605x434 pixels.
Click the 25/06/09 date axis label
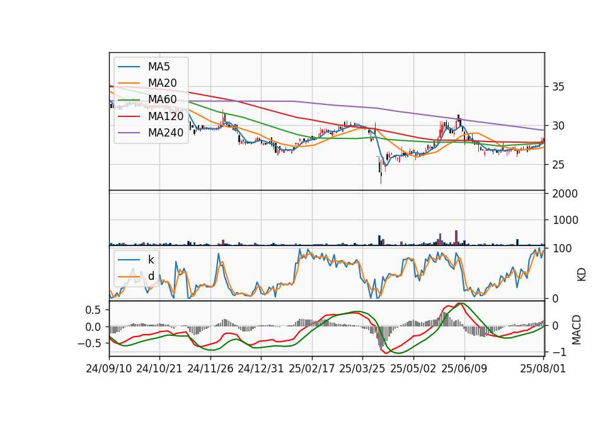pyautogui.click(x=464, y=369)
